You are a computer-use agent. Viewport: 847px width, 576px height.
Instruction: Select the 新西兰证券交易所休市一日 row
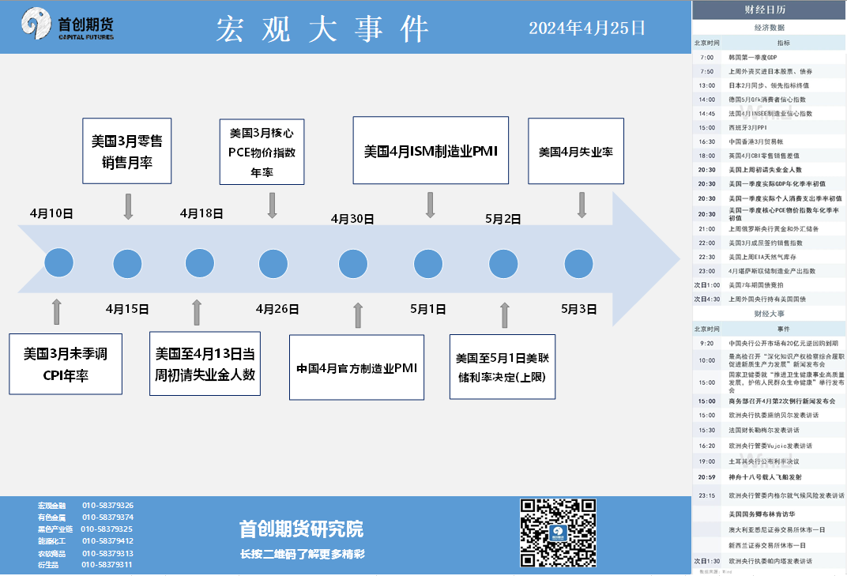click(769, 546)
